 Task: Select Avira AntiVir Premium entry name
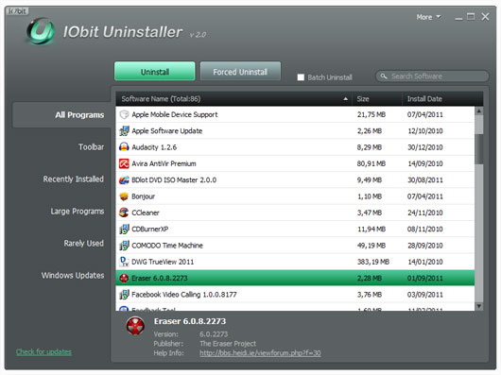(x=164, y=163)
